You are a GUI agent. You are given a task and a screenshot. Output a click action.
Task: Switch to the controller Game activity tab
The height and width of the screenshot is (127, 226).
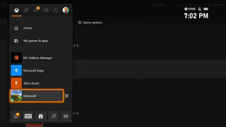46,10
